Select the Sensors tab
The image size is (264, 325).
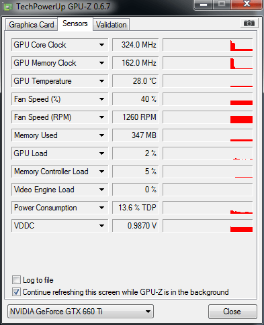(75, 23)
